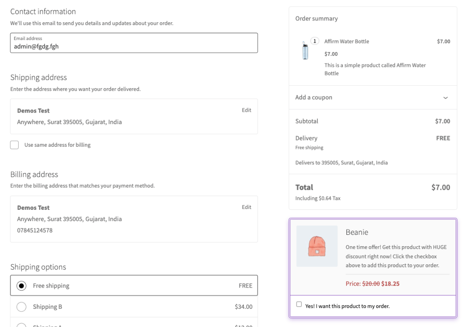Click the struck-through $20.00 price
465x327 pixels.
[x=371, y=284]
